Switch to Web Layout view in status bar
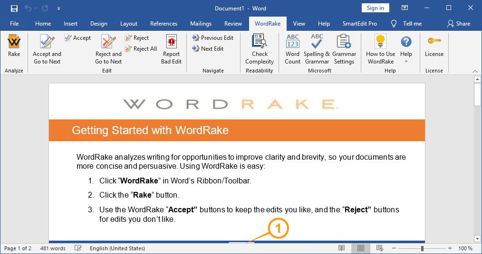Image resolution: width=482 pixels, height=254 pixels. click(380, 248)
